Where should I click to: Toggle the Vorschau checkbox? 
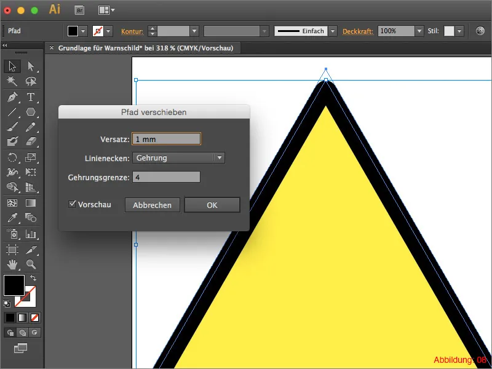72,204
